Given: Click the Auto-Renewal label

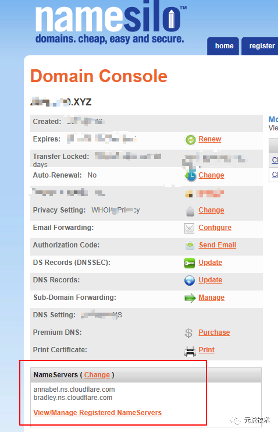Looking at the screenshot, I should (x=57, y=175).
